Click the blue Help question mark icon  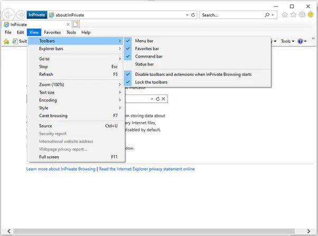click(x=302, y=41)
